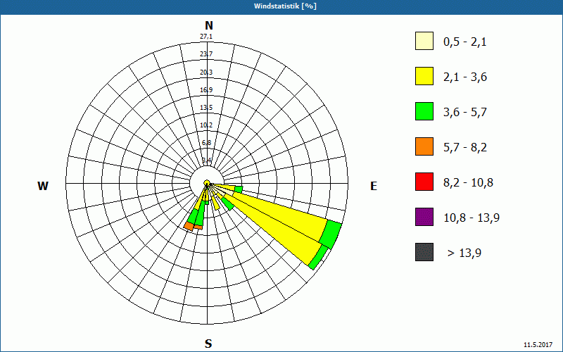Click the 13,5 radial axis value
Image resolution: width=563 pixels, height=352 pixels.
206,108
